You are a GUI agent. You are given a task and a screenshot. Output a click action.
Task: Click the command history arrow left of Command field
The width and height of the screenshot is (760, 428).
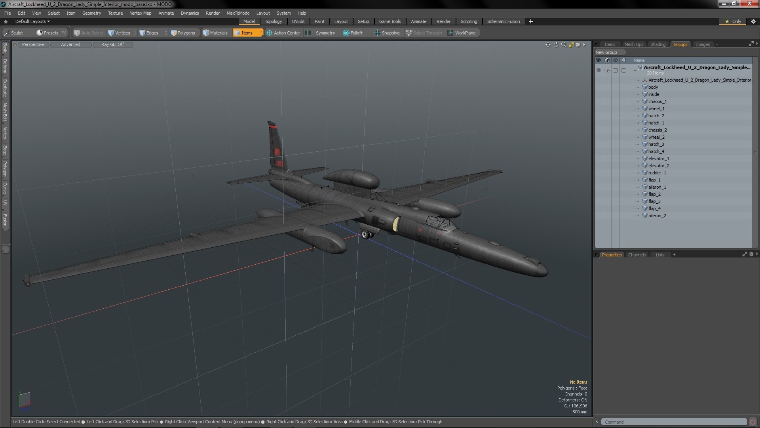tap(597, 422)
